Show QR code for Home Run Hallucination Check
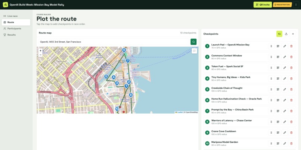This screenshot has height=150, width=301. 278,100
